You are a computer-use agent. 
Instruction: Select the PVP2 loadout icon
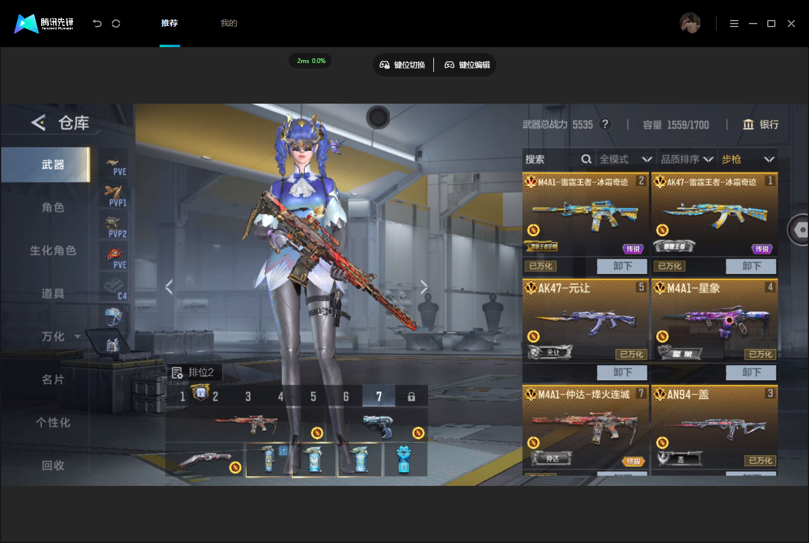coord(114,227)
